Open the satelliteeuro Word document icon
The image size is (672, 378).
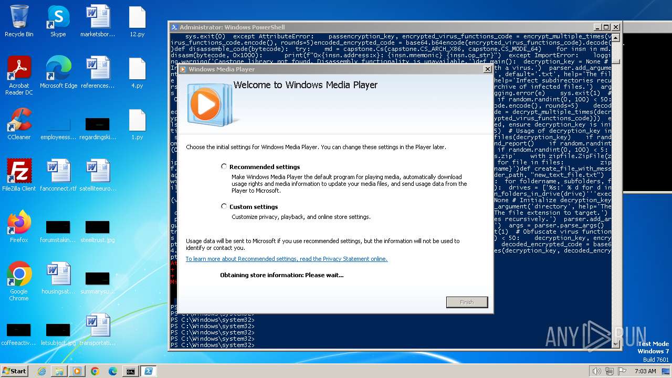tap(98, 176)
